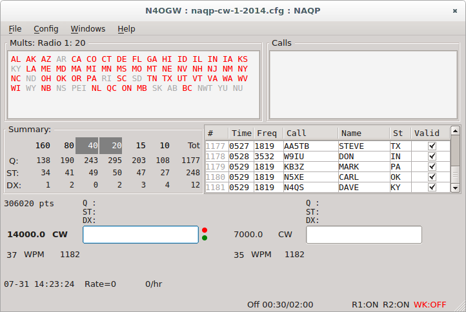466x312 pixels.
Task: Click the green indicator dot beside Radio 1
Action: (205, 238)
